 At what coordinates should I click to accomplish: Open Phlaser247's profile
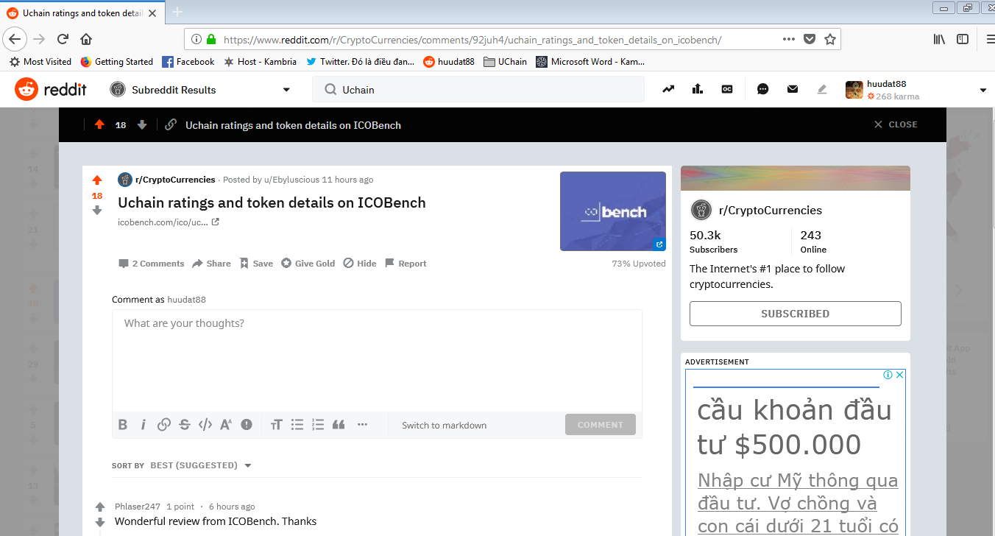pyautogui.click(x=138, y=507)
